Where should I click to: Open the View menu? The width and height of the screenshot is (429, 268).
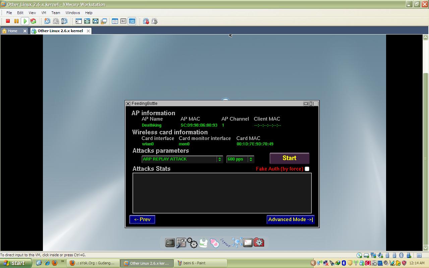point(32,13)
